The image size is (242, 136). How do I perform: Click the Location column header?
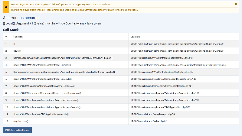135,37
